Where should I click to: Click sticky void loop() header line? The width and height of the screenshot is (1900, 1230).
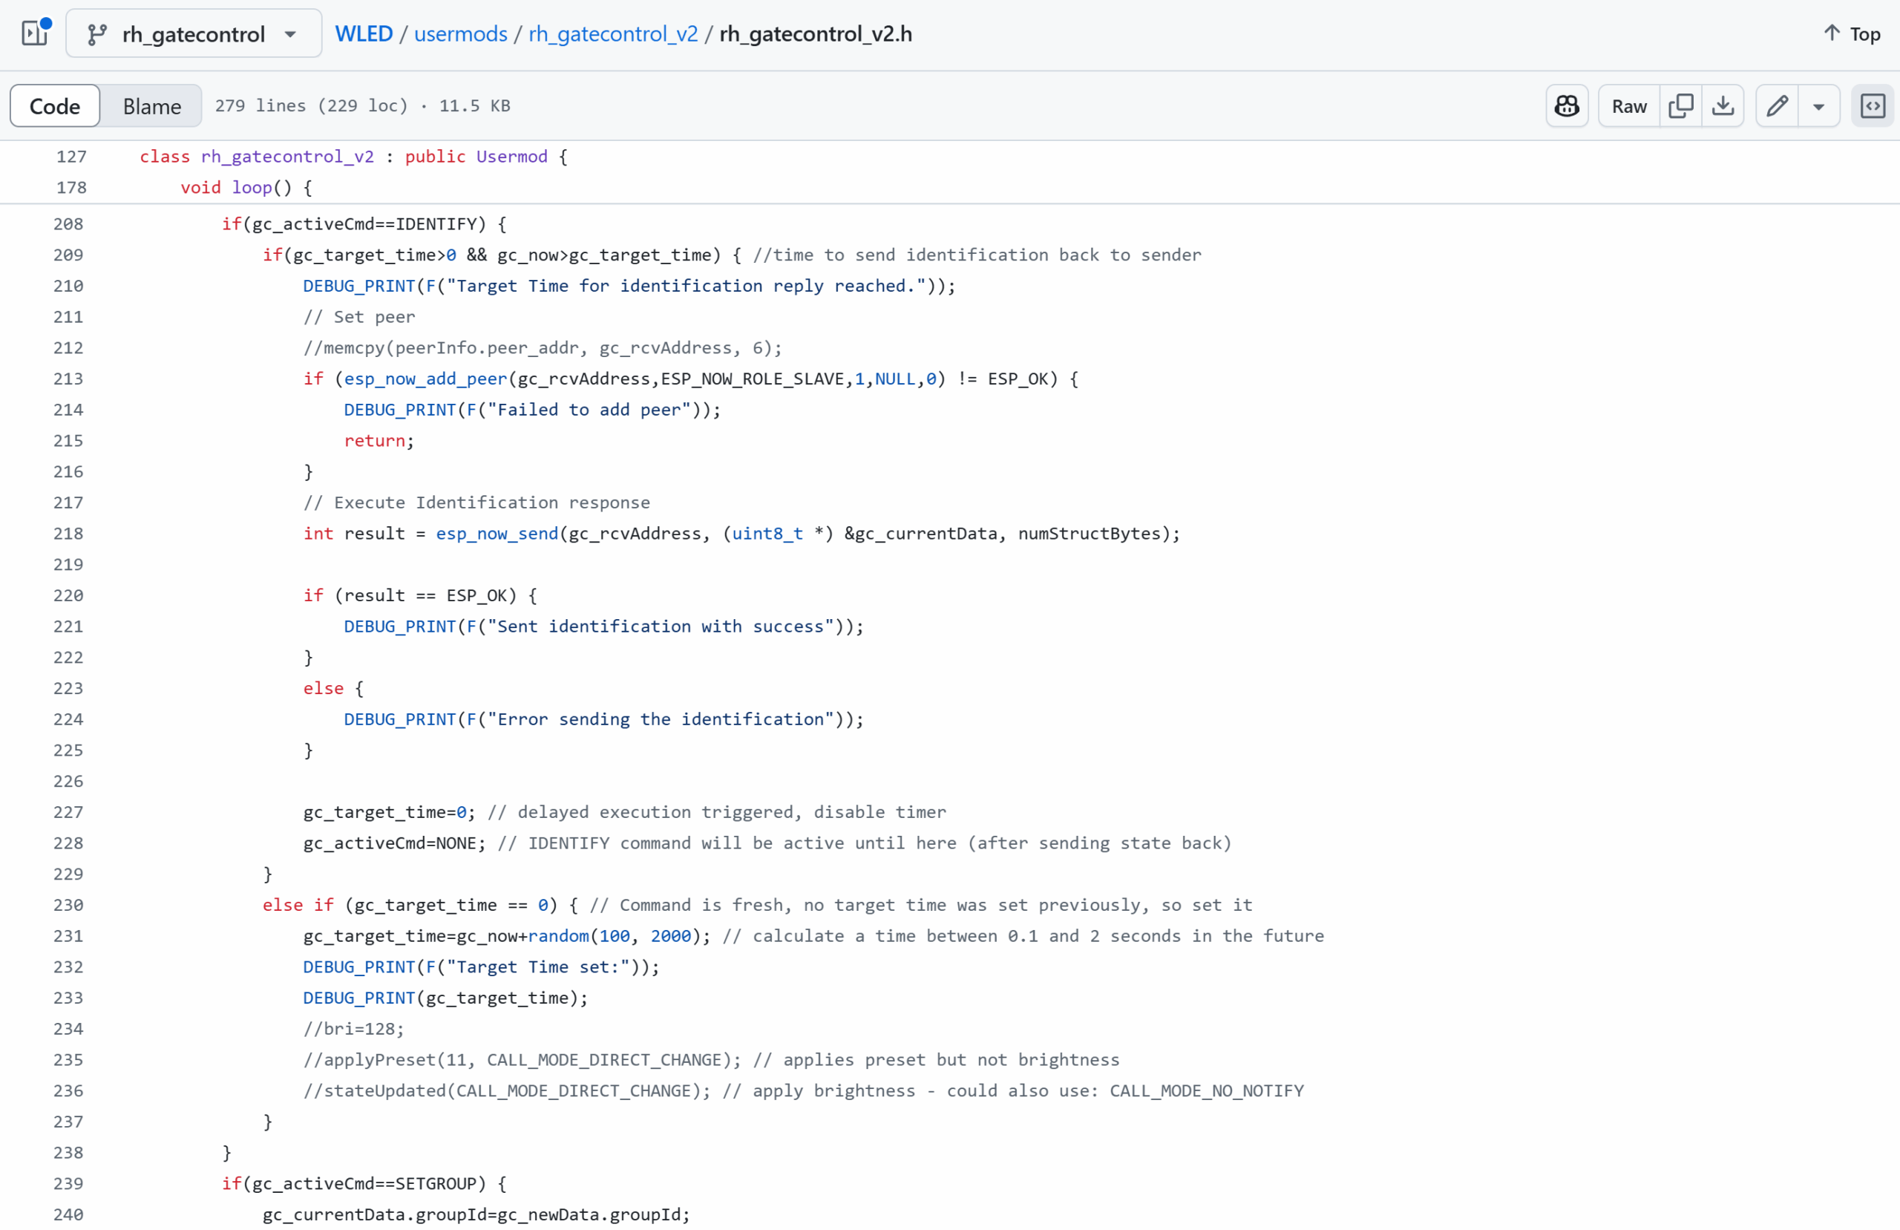[x=246, y=188]
